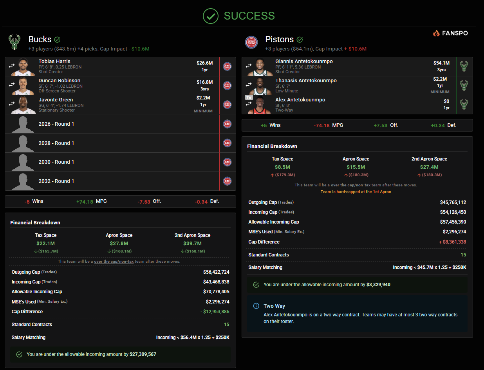The image size is (484, 370).
Task: Click check icon in Pistons allowable-amount message
Action: click(x=256, y=285)
